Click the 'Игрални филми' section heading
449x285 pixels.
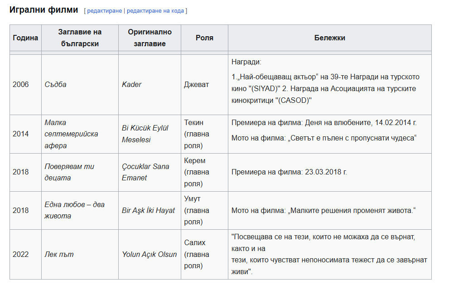tap(44, 10)
